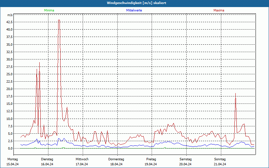This screenshot has height=168, width=269.
Task: Click the Sonntag day label
Action: click(220, 159)
